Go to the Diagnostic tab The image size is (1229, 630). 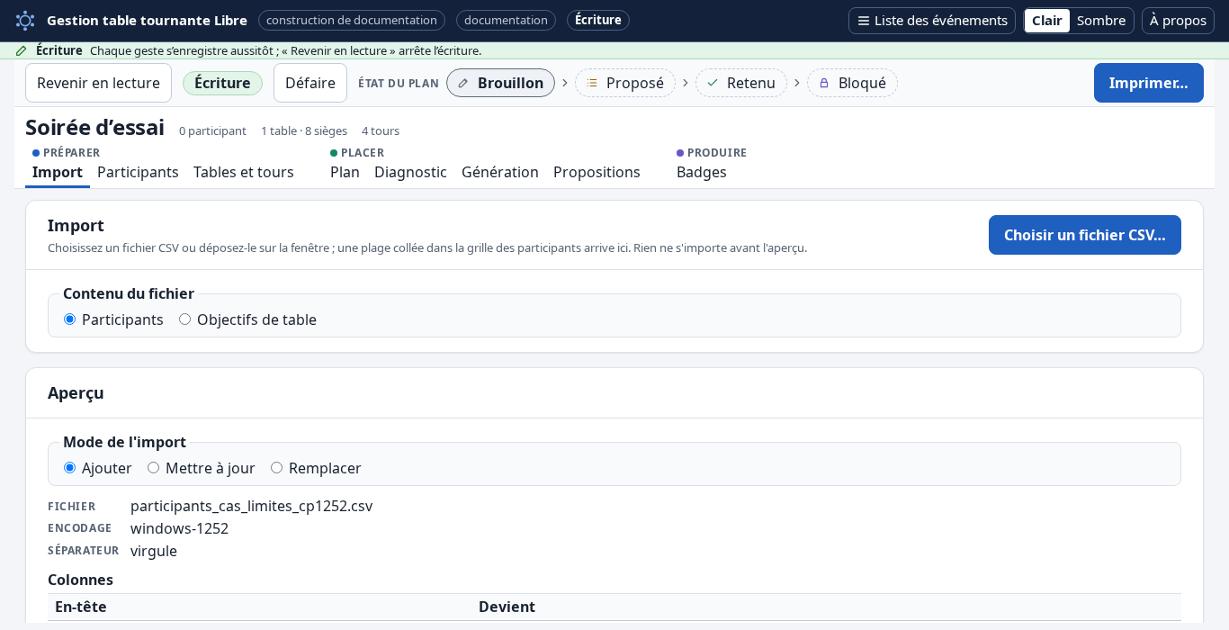point(410,172)
